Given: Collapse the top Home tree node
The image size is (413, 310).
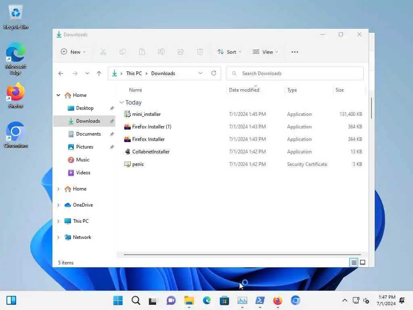Looking at the screenshot, I should click(58, 95).
